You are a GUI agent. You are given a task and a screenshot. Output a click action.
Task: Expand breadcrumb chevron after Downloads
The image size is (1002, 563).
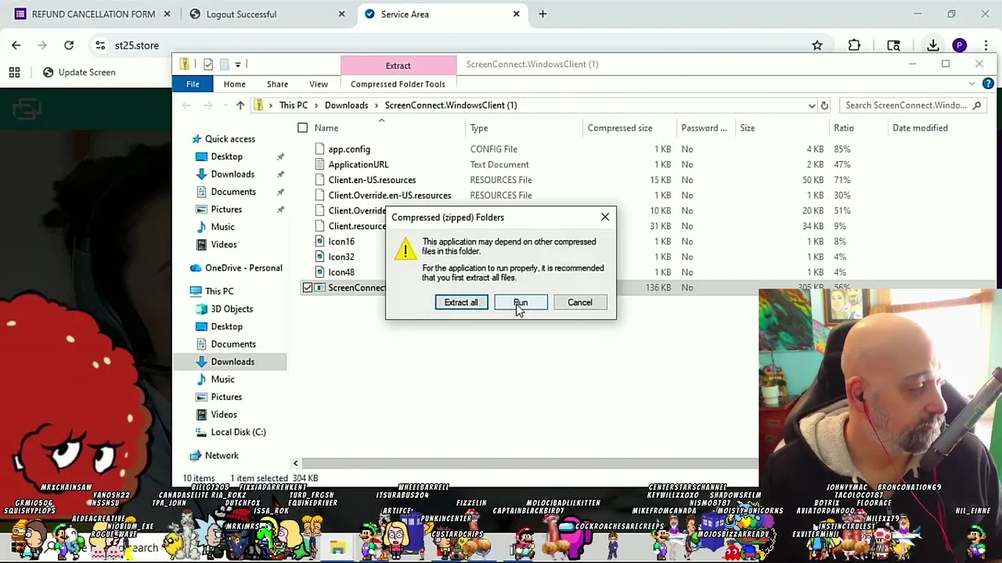pos(377,106)
